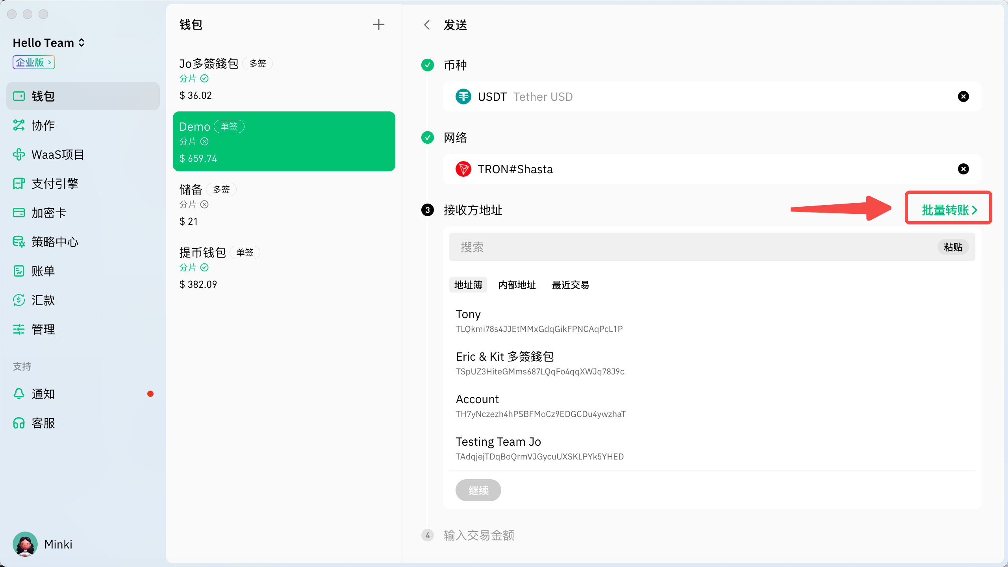The height and width of the screenshot is (567, 1008).
Task: Open WaaS项目 in the sidebar
Action: click(57, 154)
